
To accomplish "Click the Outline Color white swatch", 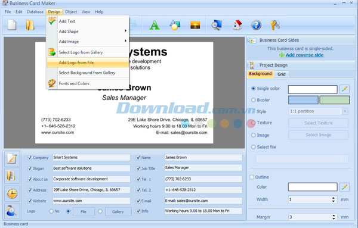I will (x=313, y=187).
